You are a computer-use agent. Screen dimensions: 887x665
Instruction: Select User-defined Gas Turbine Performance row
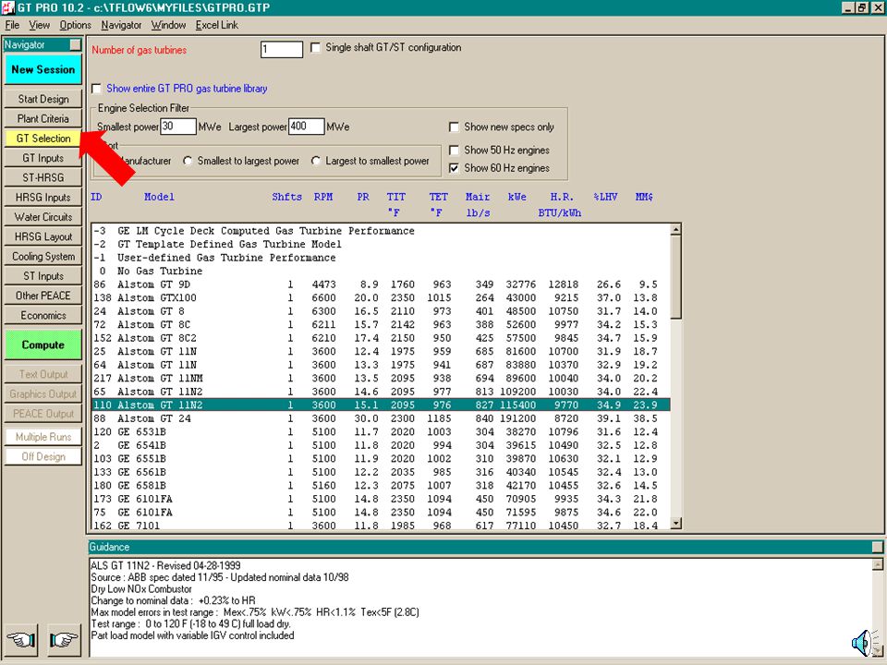point(381,258)
